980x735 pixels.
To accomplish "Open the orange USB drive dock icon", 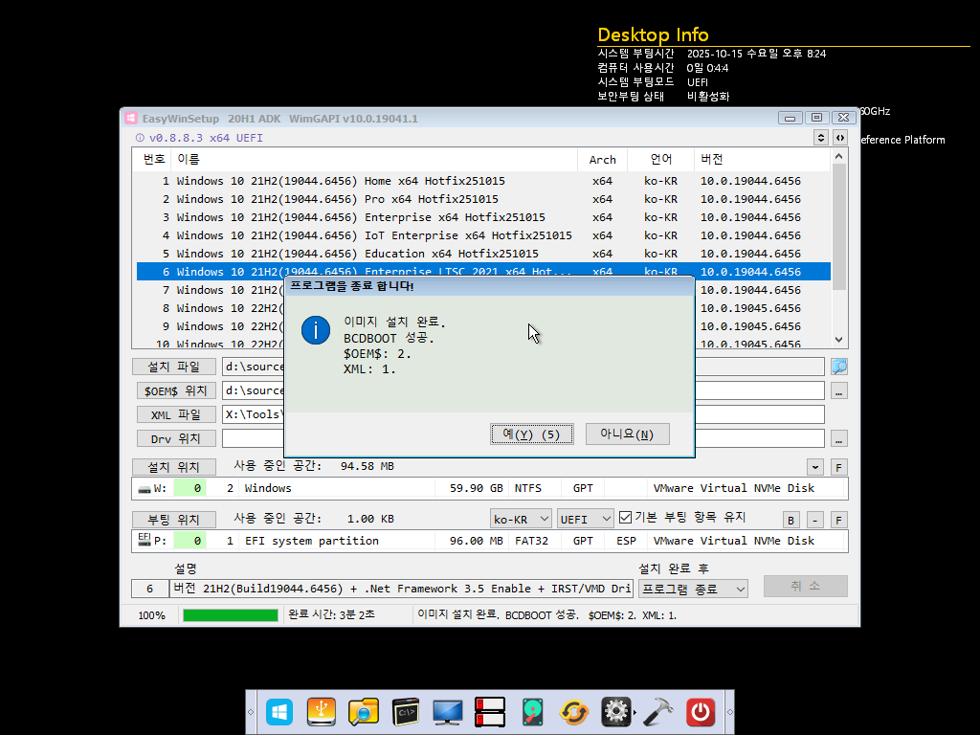I will [x=322, y=712].
